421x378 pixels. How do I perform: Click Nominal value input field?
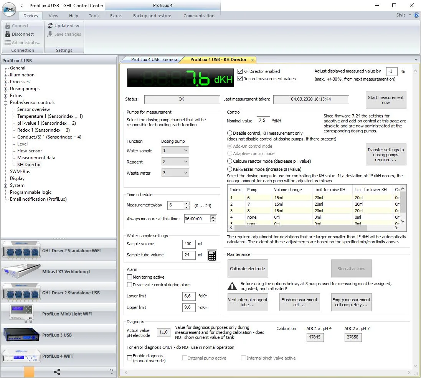[x=263, y=121]
